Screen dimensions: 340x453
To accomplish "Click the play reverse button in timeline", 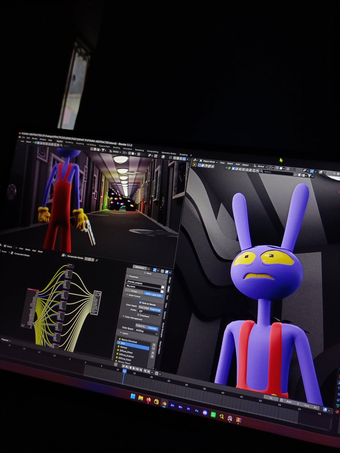I will (130, 368).
